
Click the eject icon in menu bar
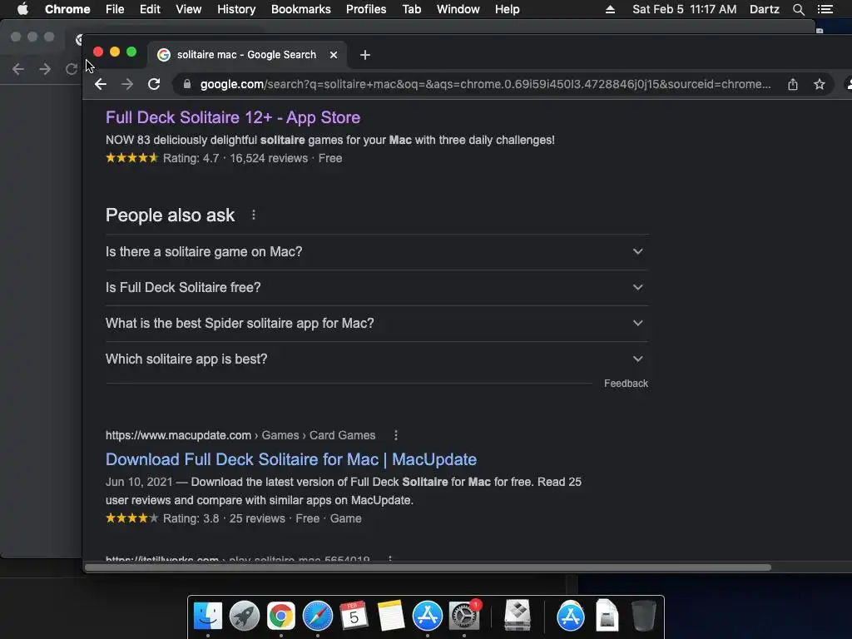click(x=610, y=9)
